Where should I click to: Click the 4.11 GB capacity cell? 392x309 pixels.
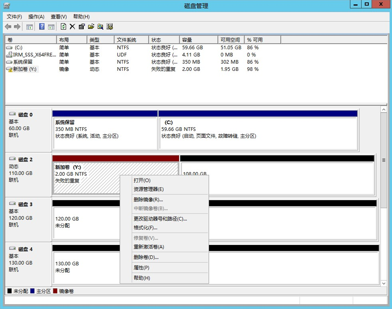click(x=191, y=55)
